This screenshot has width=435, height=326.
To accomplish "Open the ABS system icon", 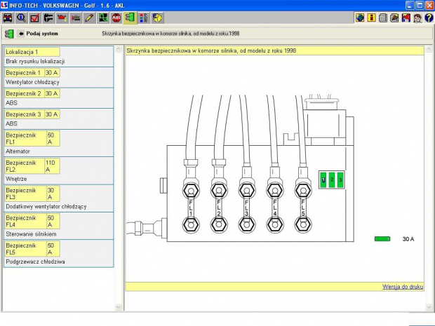I will (116, 18).
